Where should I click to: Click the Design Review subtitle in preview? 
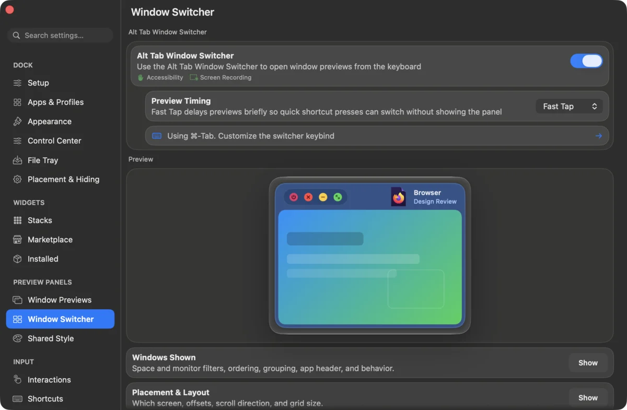pyautogui.click(x=435, y=202)
